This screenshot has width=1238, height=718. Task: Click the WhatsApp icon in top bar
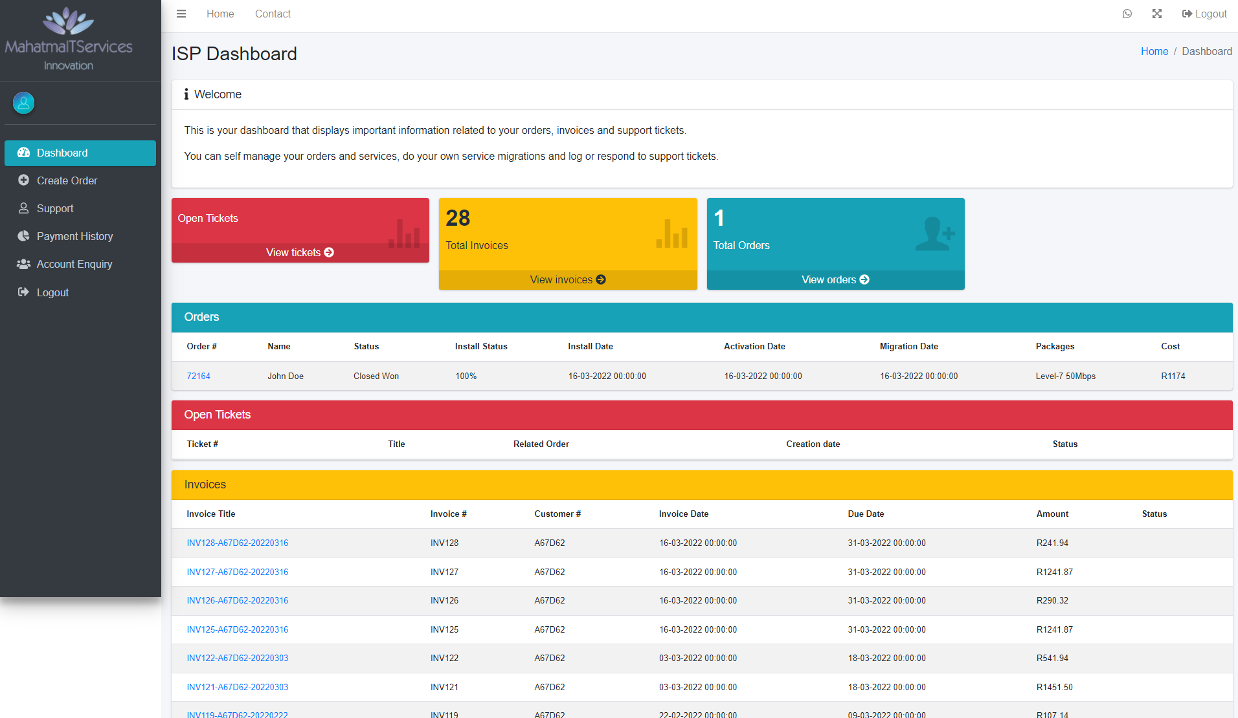[x=1127, y=14]
